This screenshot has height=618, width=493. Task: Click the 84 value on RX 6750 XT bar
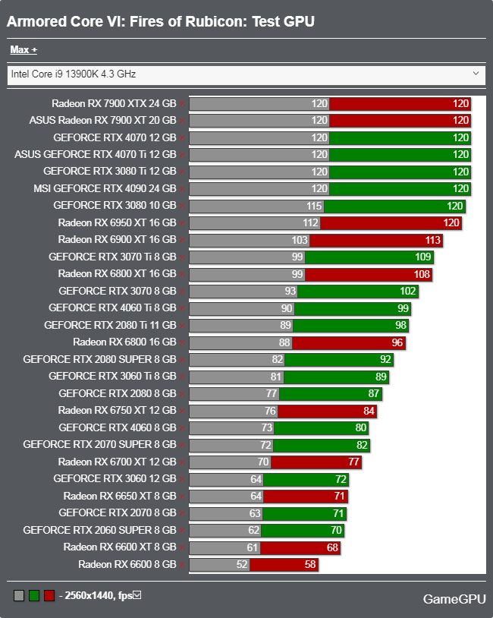pos(369,411)
